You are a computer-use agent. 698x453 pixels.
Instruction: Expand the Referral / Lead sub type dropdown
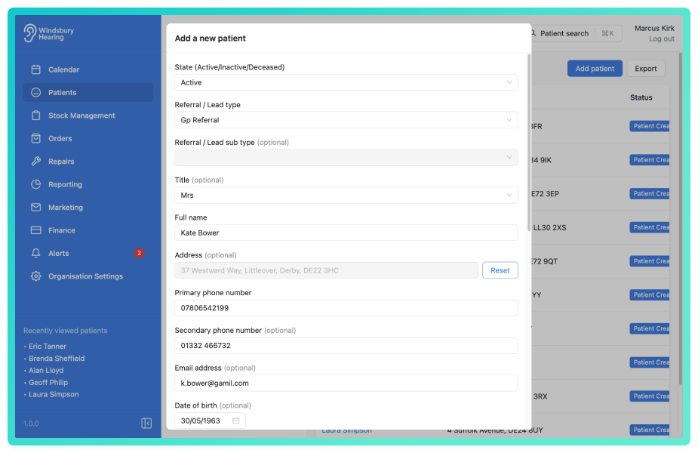pos(346,157)
